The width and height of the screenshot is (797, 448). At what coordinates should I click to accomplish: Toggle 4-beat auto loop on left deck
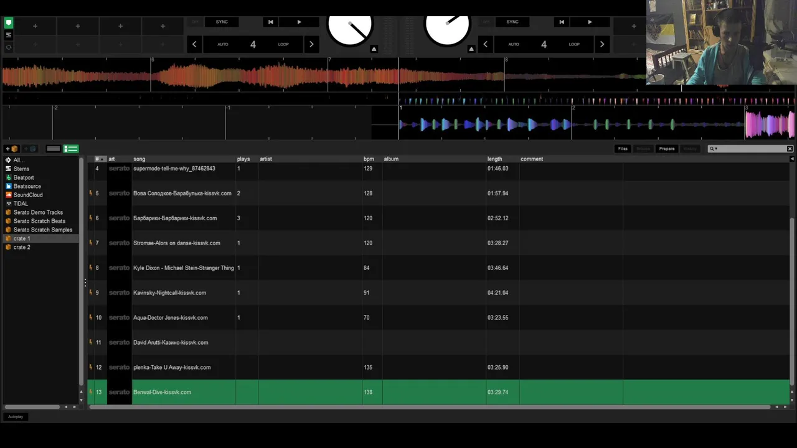(x=253, y=44)
